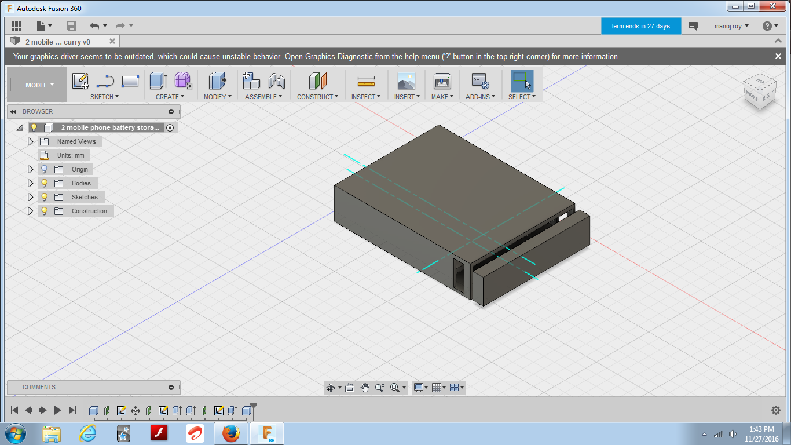The height and width of the screenshot is (445, 791).
Task: Open the data panel grid icon
Action: pyautogui.click(x=16, y=25)
